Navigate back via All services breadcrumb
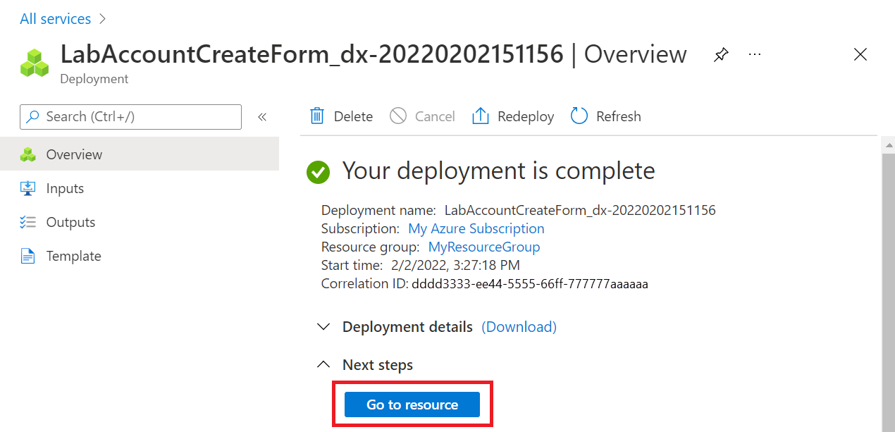The image size is (895, 432). (55, 18)
